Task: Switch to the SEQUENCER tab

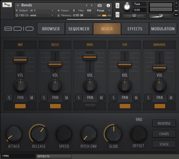Action: click(79, 29)
